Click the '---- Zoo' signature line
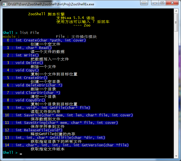Image resolution: width=181 pixels, height=161 pixels. pyautogui.click(x=82, y=25)
